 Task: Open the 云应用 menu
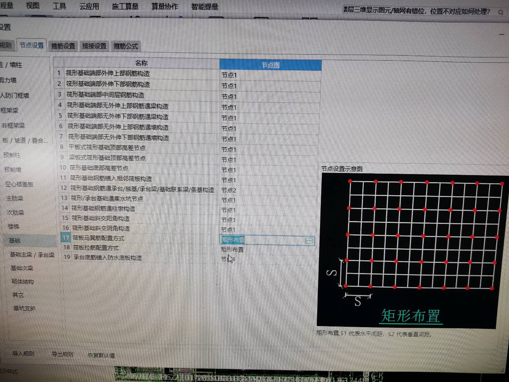tap(89, 6)
